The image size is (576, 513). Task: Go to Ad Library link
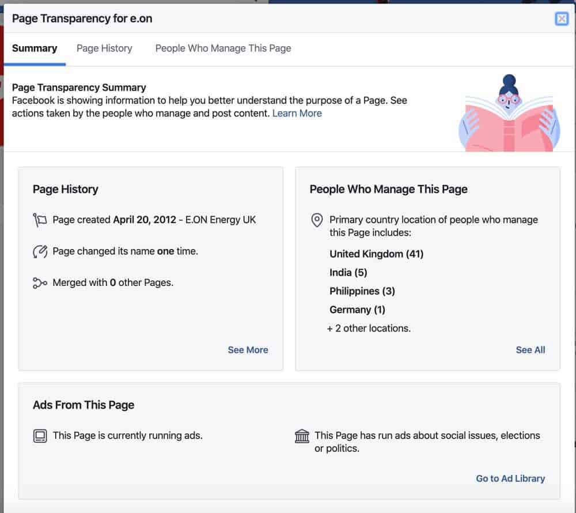(510, 478)
